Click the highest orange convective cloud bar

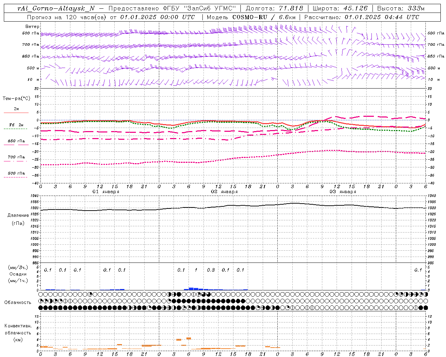tap(189, 339)
